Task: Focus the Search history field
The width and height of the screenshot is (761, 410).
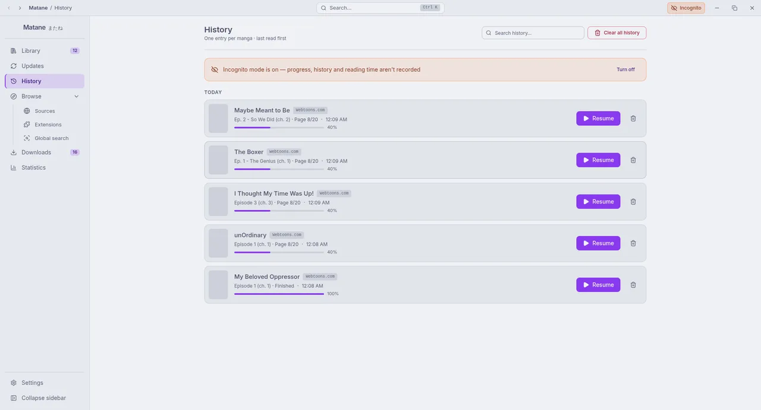Action: [x=533, y=33]
